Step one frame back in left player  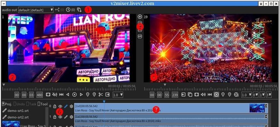67,95
